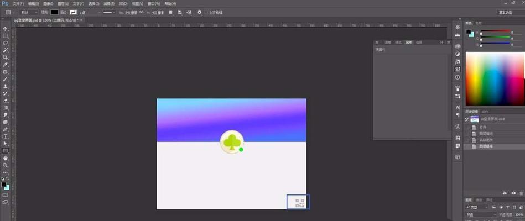The height and width of the screenshot is (221, 525).
Task: Open the Image menu
Action: pyautogui.click(x=48, y=4)
